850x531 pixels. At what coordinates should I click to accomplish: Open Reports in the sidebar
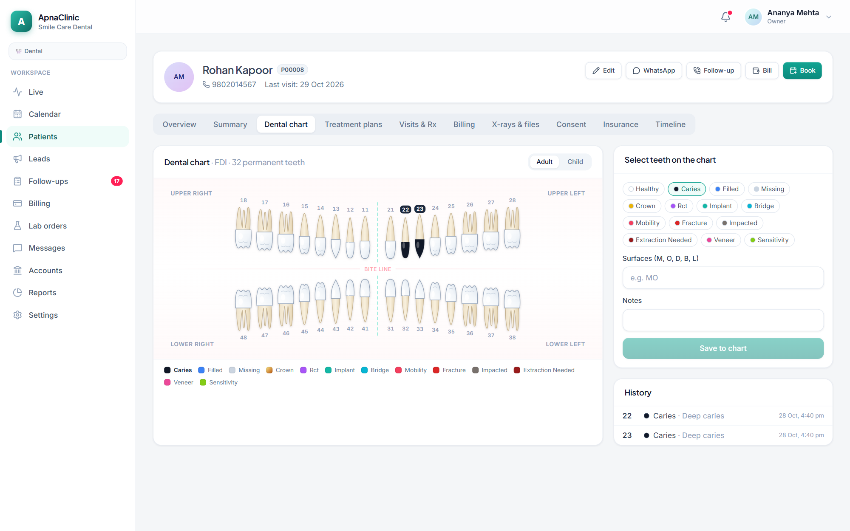(x=68, y=293)
